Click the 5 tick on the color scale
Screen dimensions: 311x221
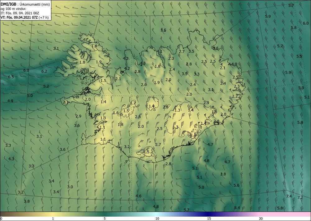[104, 219]
